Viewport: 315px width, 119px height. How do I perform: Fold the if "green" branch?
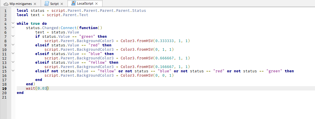(13, 36)
